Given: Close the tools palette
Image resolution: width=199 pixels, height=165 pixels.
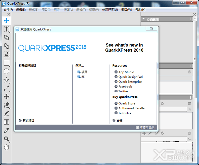Looking at the screenshot, I should coord(9,14).
